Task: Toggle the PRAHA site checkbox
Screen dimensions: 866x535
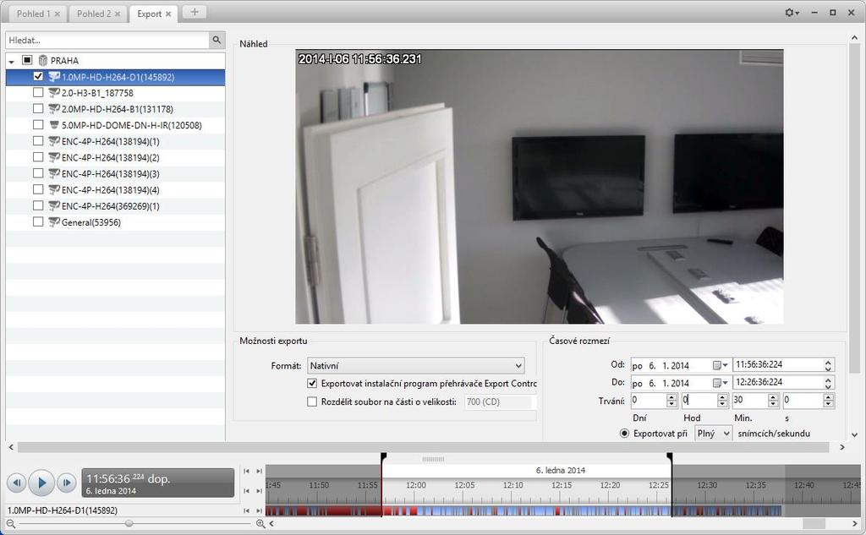Action: [x=27, y=60]
